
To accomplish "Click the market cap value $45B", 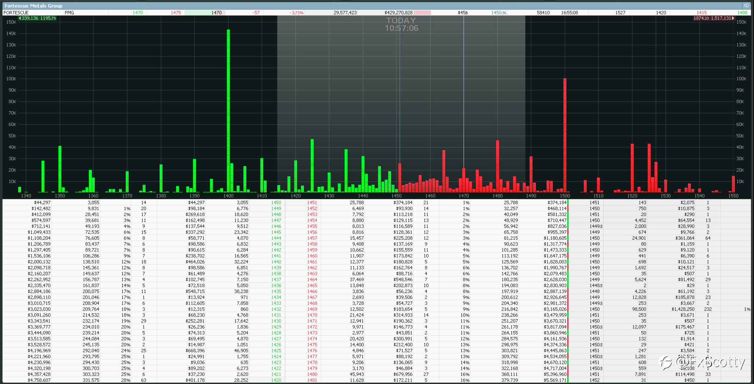I will [463, 13].
